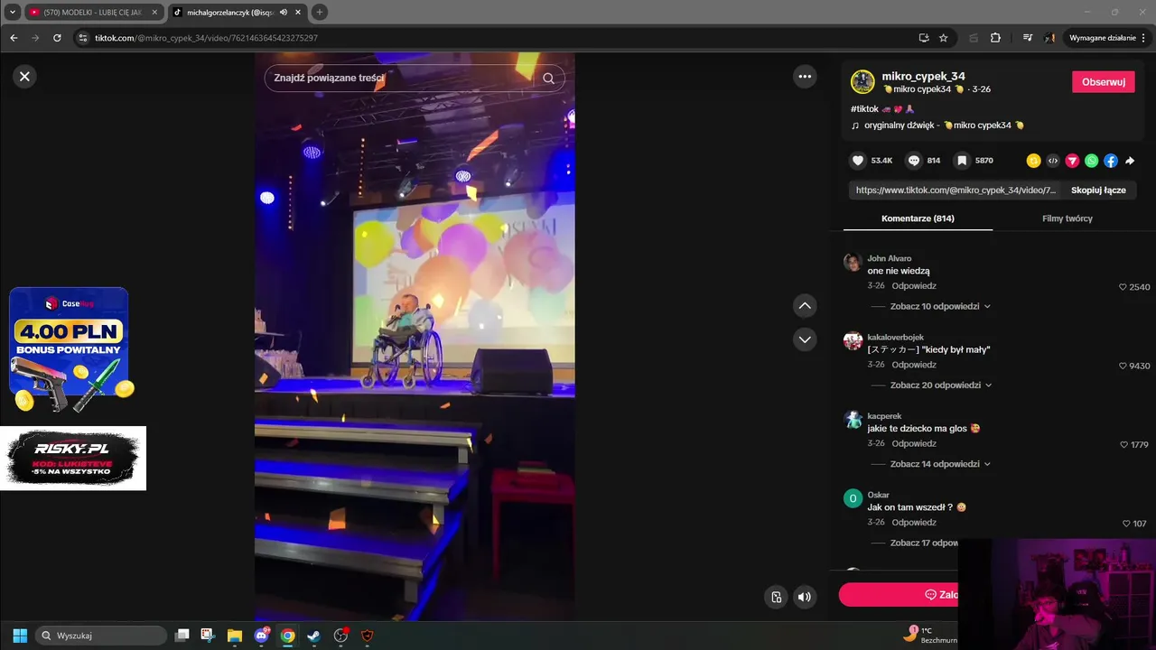Mute tab audio icon on TikTok tab
This screenshot has width=1156, height=650.
[284, 13]
